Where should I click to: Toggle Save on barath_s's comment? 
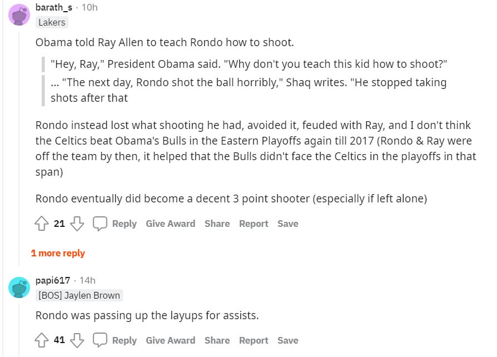[288, 224]
